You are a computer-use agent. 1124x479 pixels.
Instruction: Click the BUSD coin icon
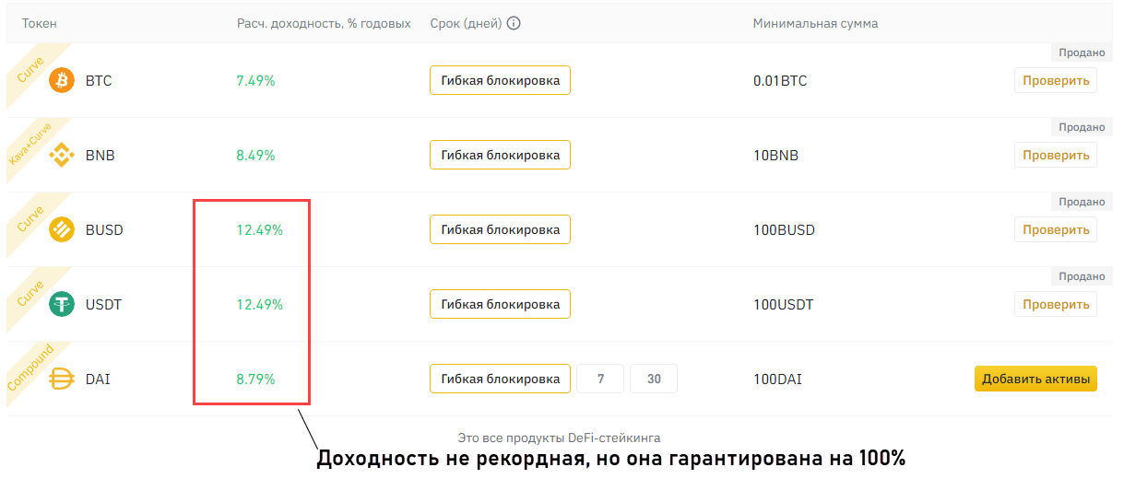[62, 230]
